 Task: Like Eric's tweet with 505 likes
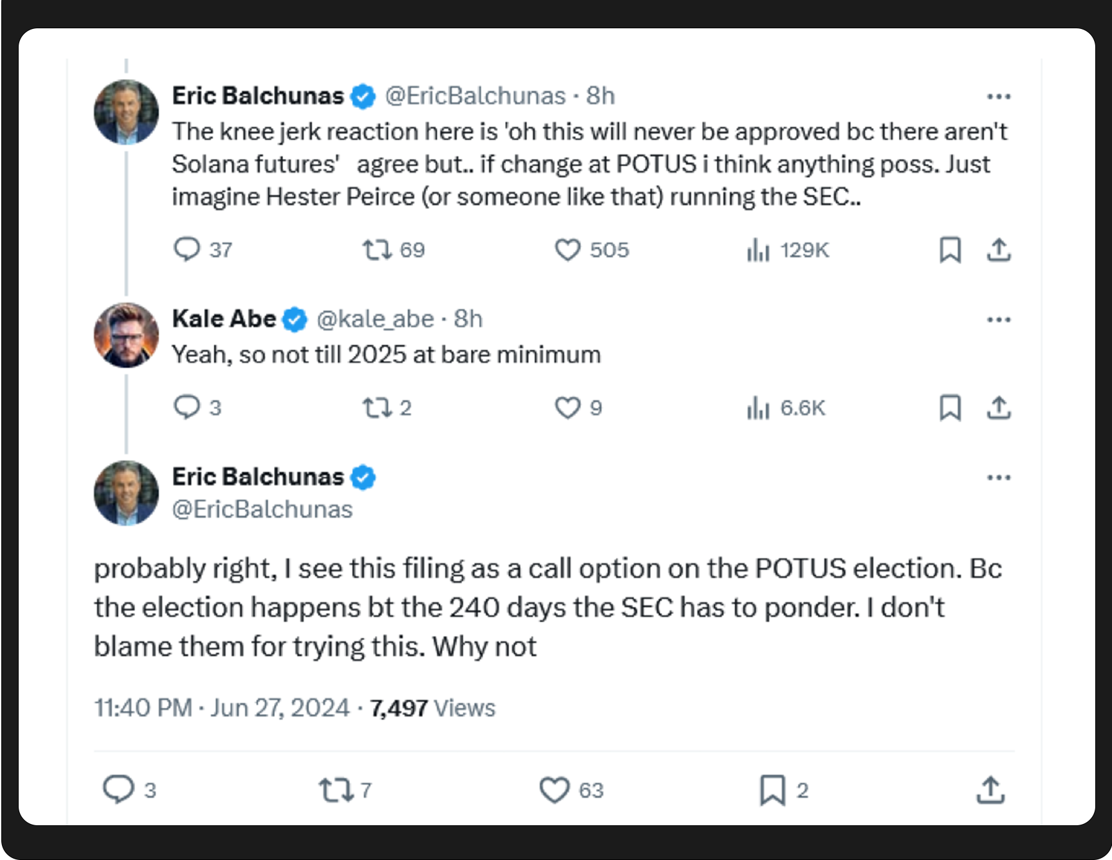(568, 250)
